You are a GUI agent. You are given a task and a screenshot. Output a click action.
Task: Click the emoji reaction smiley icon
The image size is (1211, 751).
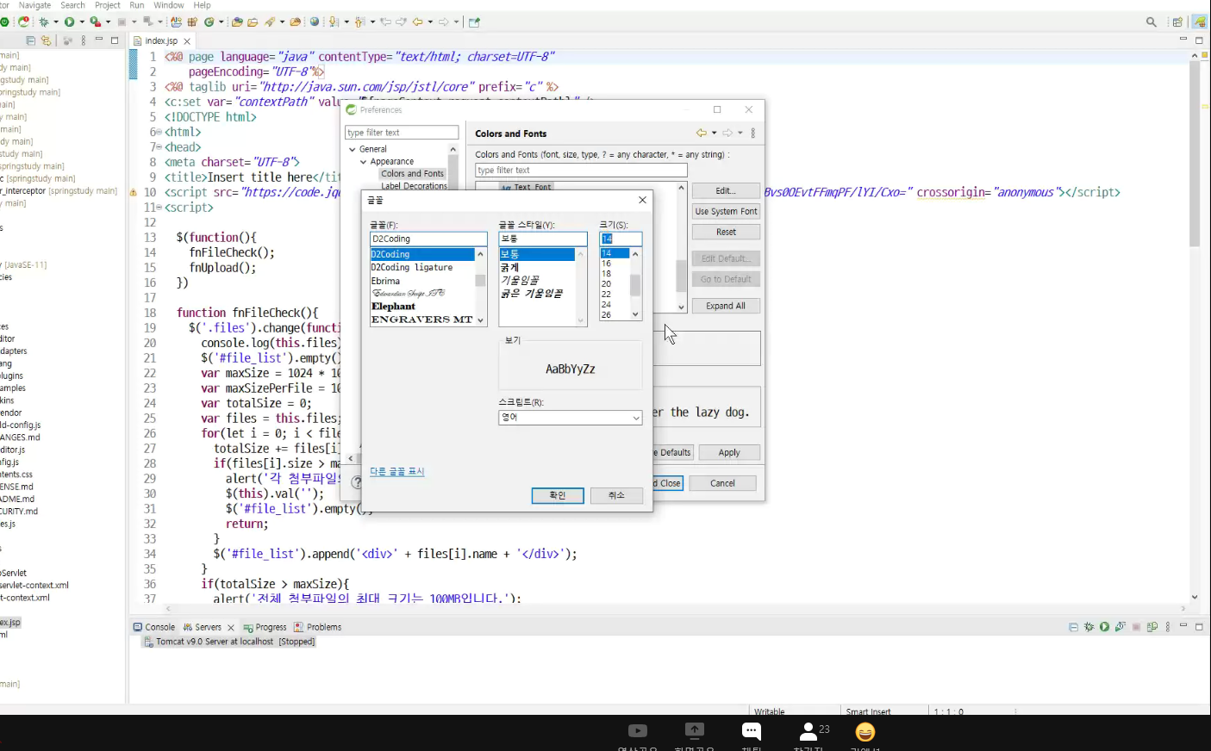(x=865, y=731)
